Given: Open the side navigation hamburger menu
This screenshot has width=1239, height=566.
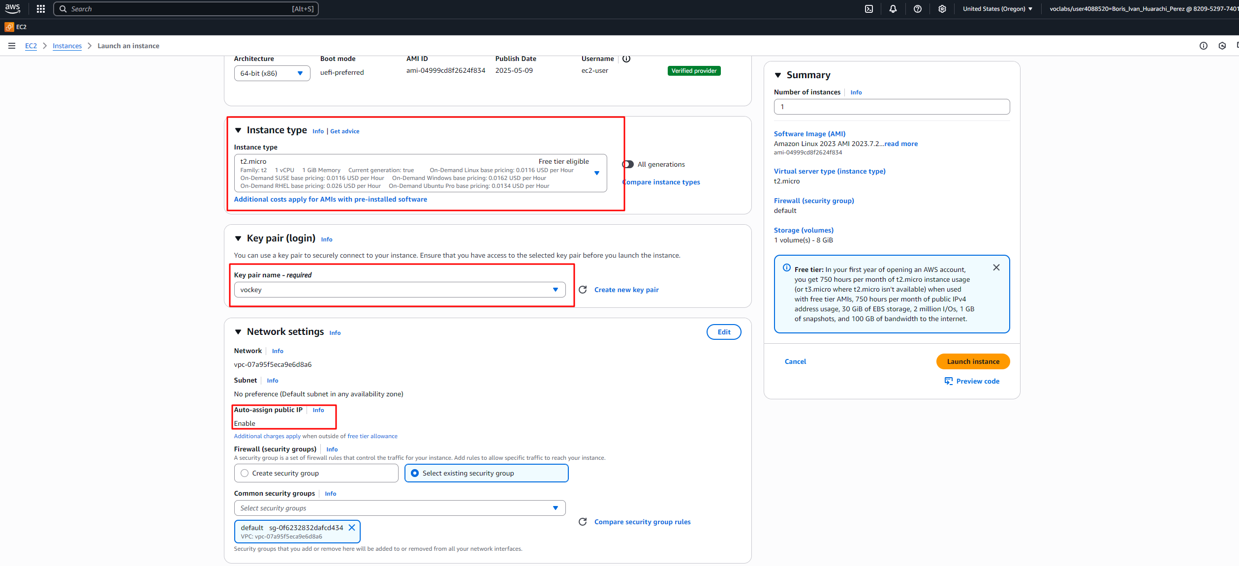Looking at the screenshot, I should click(x=12, y=46).
